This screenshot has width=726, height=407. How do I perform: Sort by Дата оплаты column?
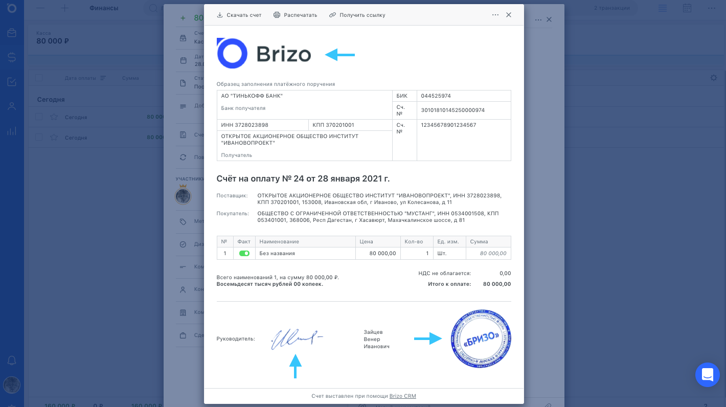(x=85, y=78)
